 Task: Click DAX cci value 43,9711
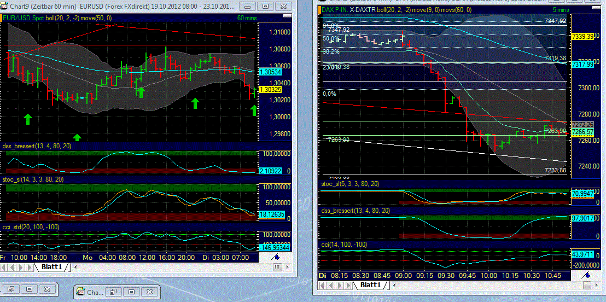pos(582,253)
